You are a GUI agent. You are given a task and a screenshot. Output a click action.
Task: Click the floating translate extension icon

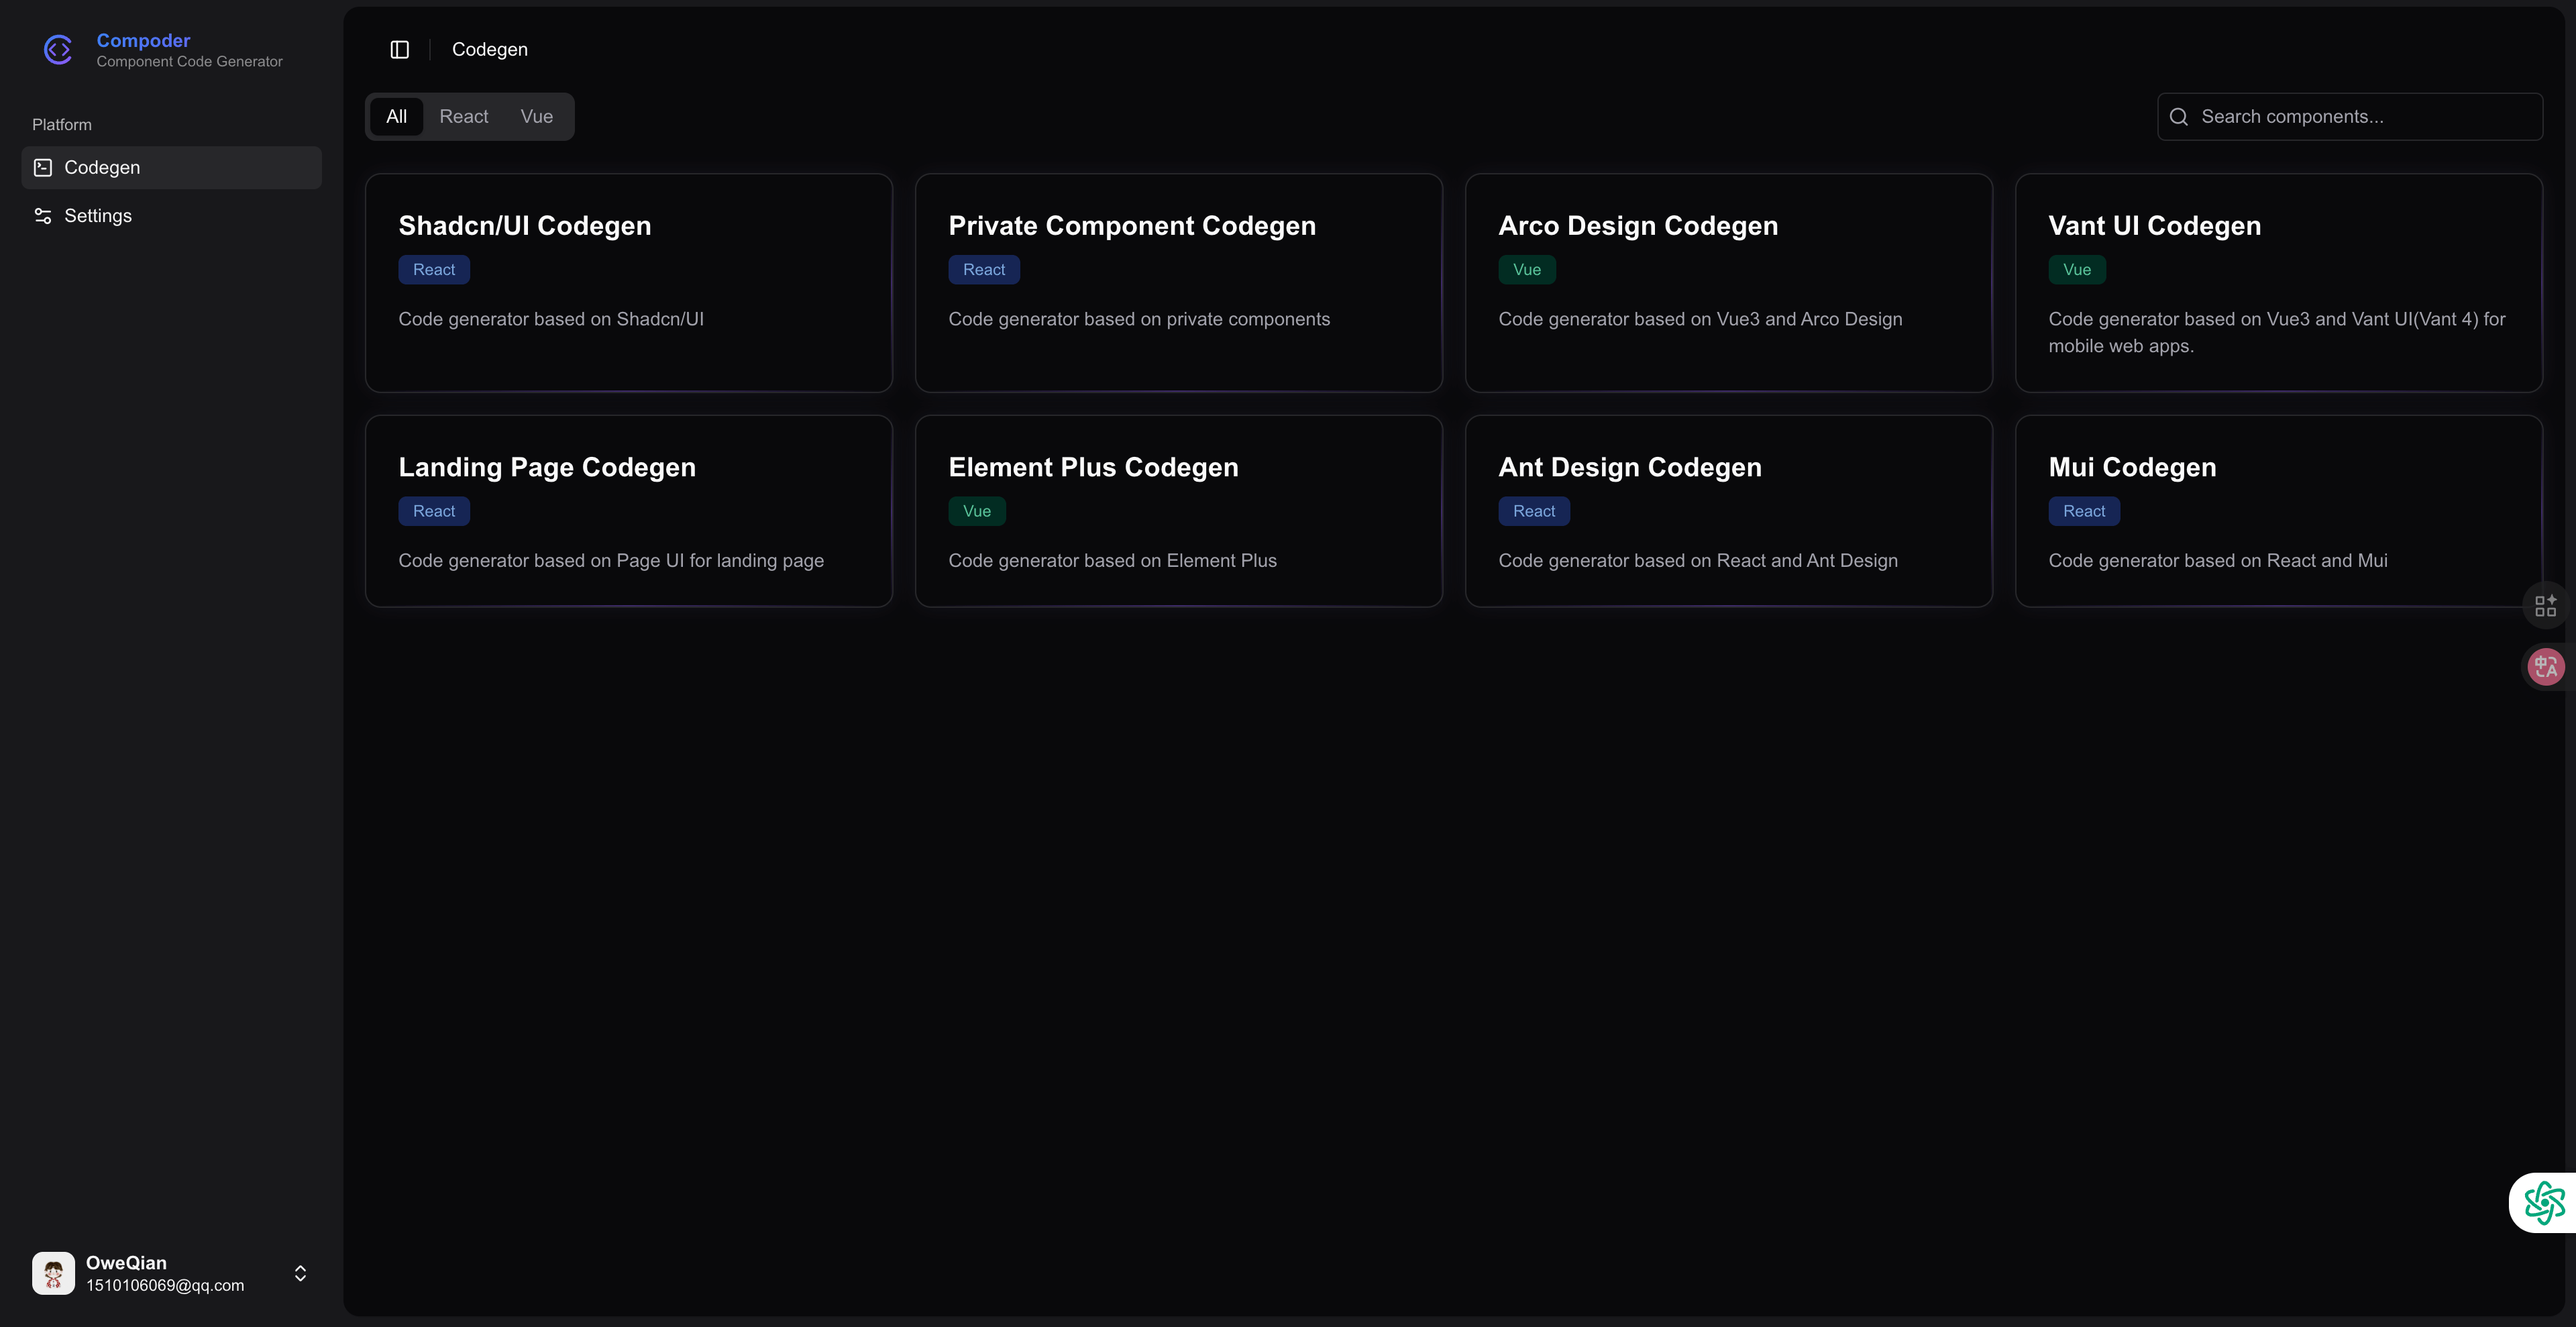point(2545,667)
